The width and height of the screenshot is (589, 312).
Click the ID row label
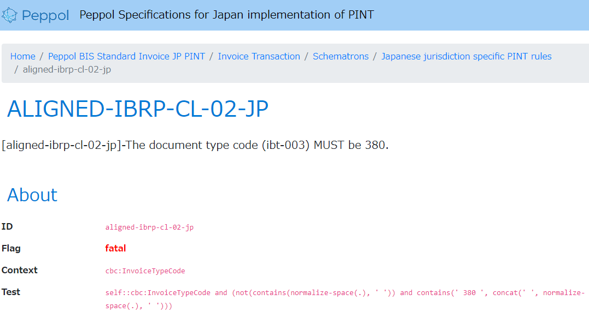click(7, 226)
